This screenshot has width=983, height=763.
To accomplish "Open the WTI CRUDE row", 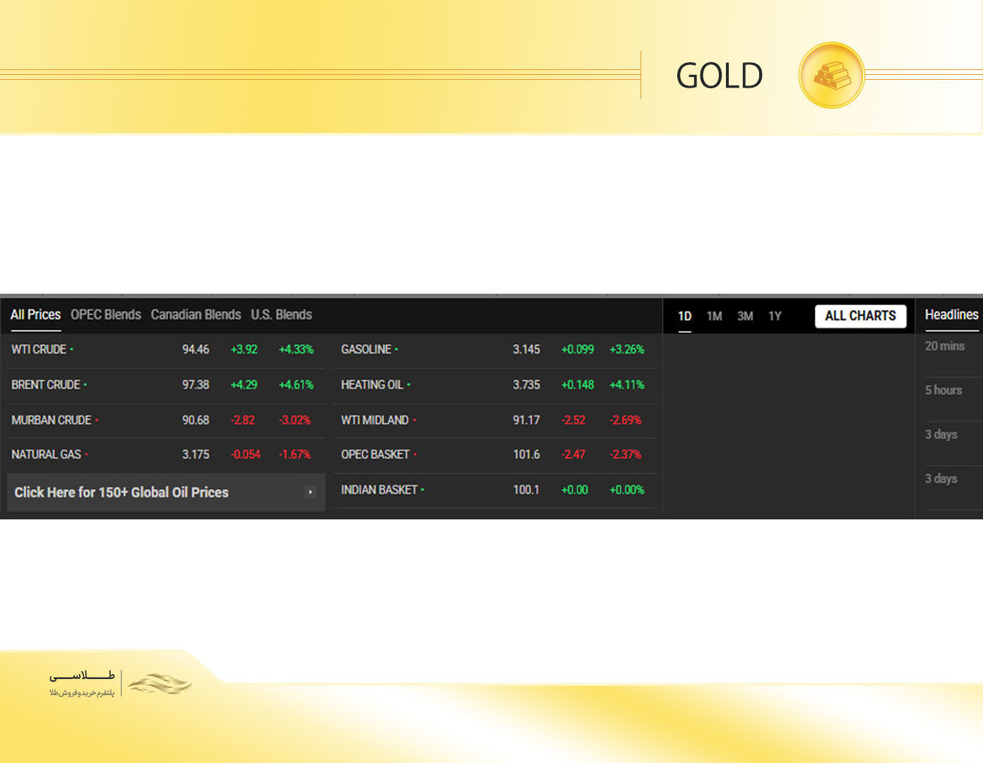I will (166, 350).
